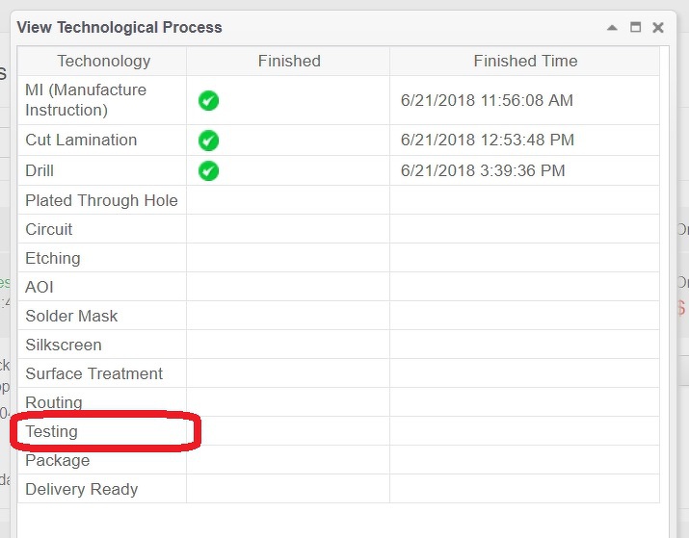Click the green check for MI row
The width and height of the screenshot is (689, 538).
click(x=208, y=100)
